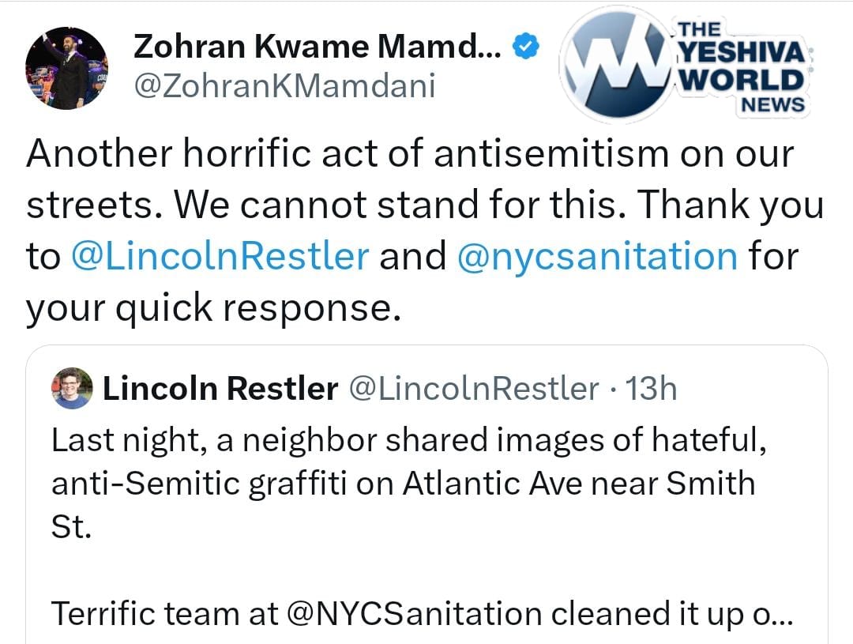The width and height of the screenshot is (853, 644).
Task: Click the 'your quick response.' line
Action: pyautogui.click(x=209, y=308)
